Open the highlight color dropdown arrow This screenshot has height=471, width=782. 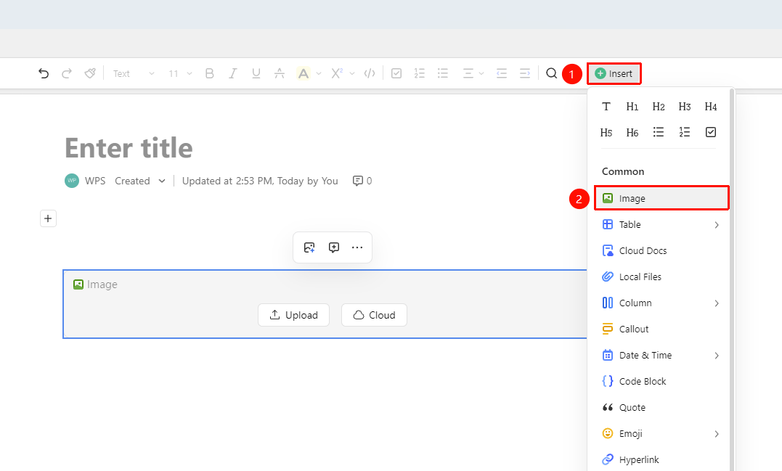tap(319, 74)
